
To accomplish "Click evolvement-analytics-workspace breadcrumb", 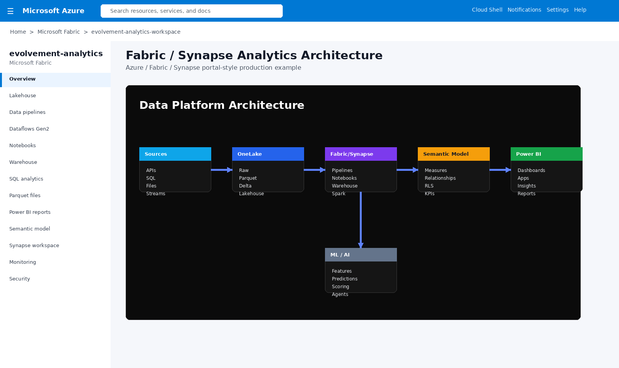I will point(136,32).
